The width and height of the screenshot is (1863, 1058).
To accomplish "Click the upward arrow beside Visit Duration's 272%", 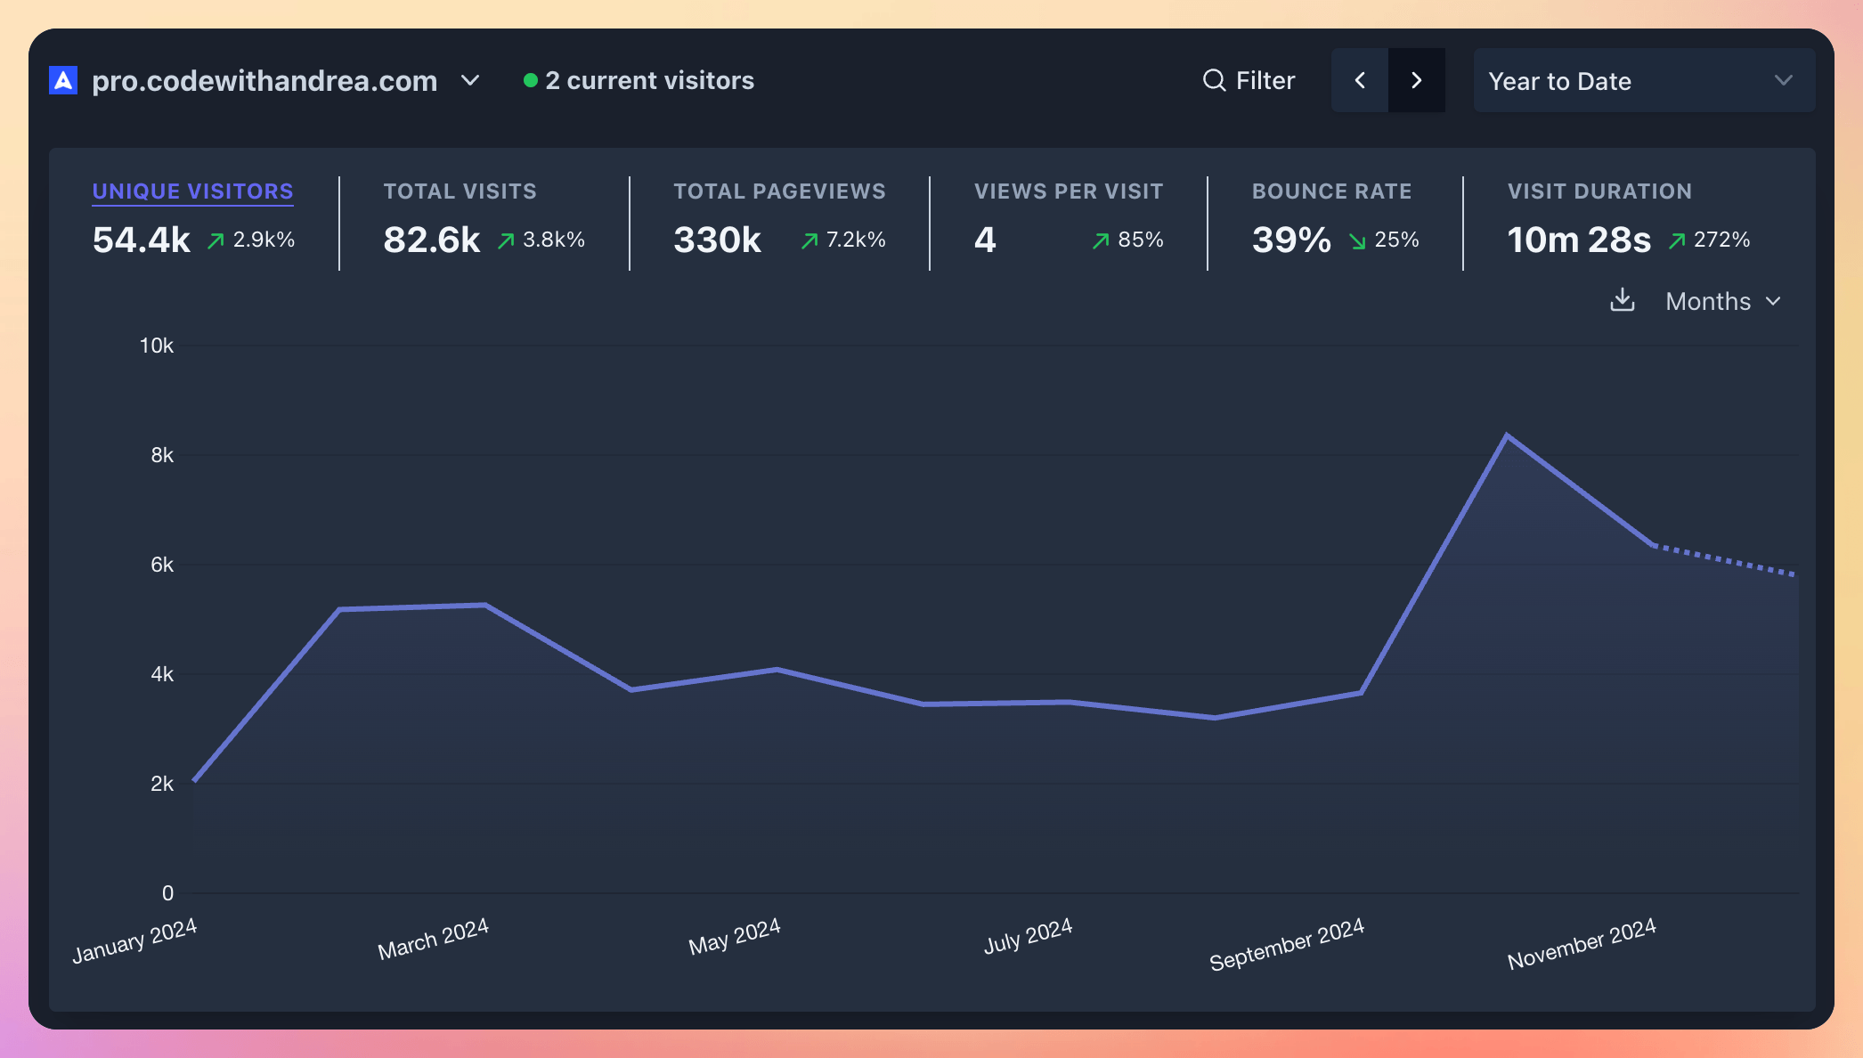I will coord(1677,240).
